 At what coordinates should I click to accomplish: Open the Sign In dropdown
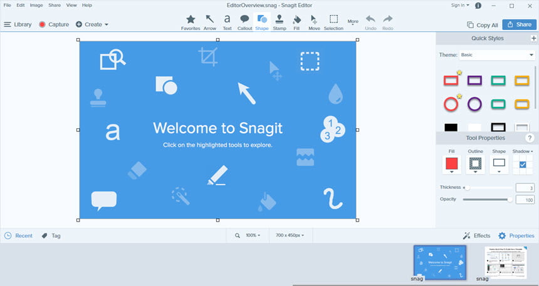pyautogui.click(x=460, y=5)
